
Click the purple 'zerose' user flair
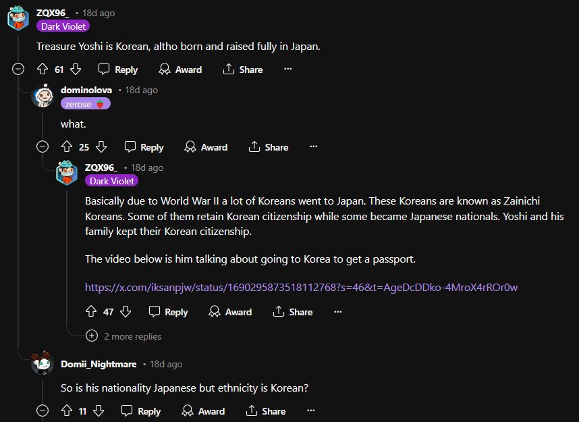[x=85, y=104]
